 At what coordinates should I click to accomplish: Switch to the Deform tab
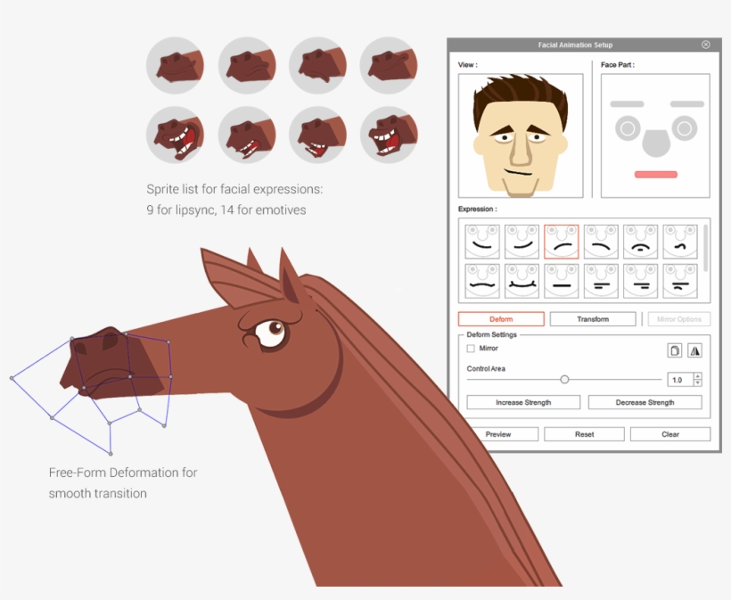501,319
